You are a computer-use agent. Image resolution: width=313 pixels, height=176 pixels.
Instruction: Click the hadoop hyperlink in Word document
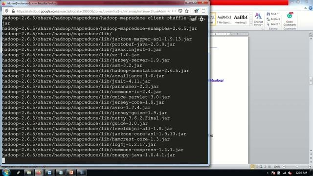217,80
